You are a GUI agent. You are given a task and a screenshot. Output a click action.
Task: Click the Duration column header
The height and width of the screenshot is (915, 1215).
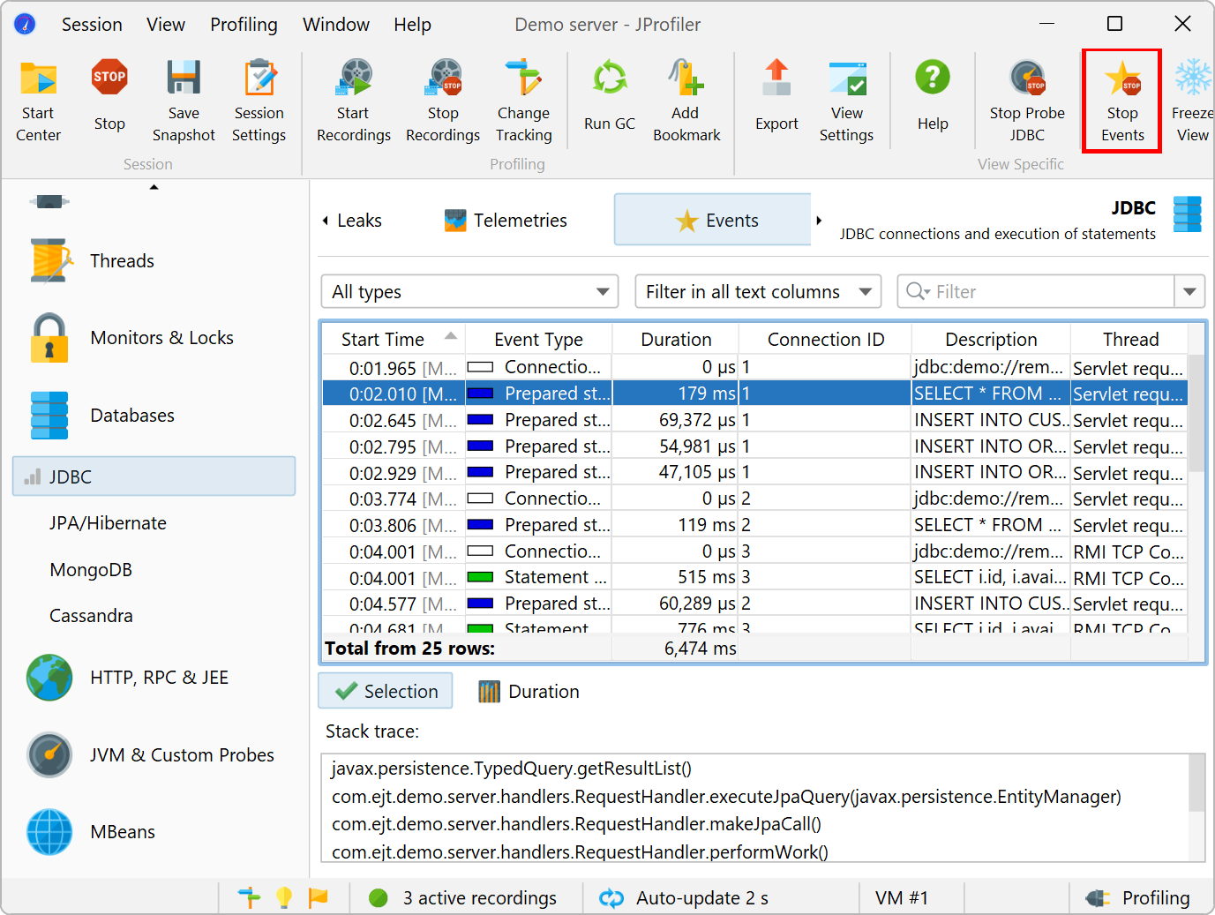(x=676, y=339)
